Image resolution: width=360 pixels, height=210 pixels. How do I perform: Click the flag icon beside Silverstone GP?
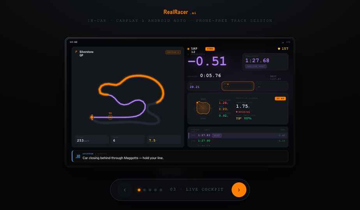pyautogui.click(x=76, y=52)
